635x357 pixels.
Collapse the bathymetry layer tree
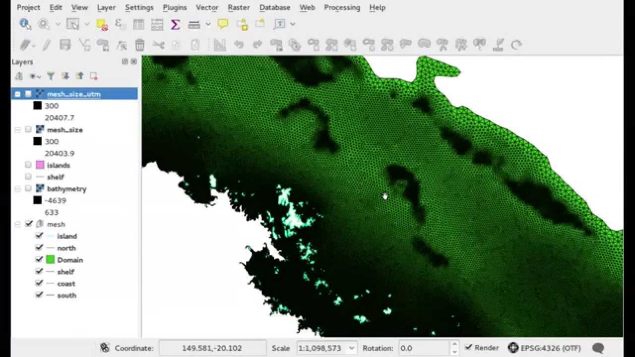[x=18, y=189]
